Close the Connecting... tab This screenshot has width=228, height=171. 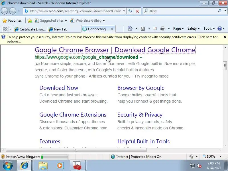[x=112, y=29]
